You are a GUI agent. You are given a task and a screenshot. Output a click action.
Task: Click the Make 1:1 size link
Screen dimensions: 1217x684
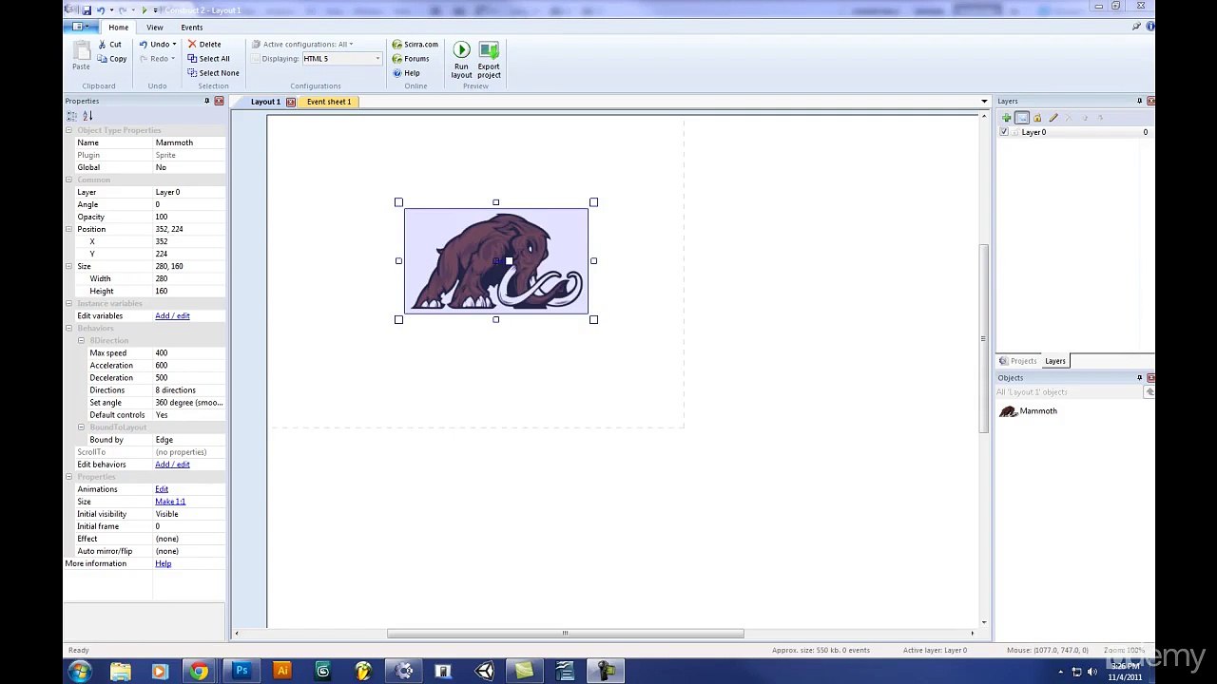pyautogui.click(x=170, y=502)
